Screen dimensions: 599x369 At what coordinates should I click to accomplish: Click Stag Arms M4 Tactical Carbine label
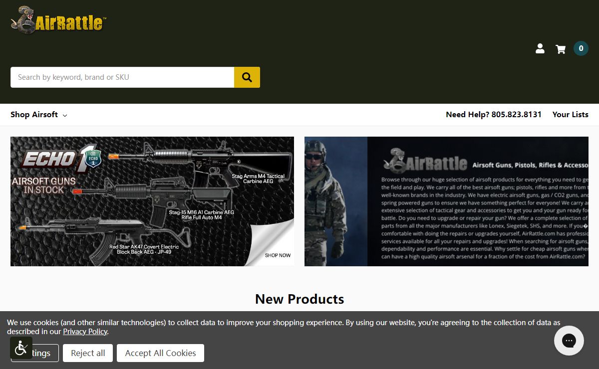click(258, 179)
